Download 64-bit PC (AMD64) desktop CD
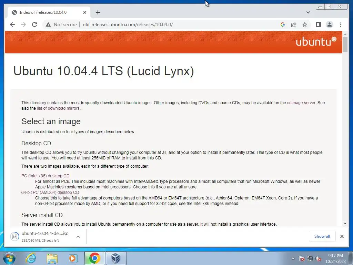353x265 pixels. pos(50,193)
